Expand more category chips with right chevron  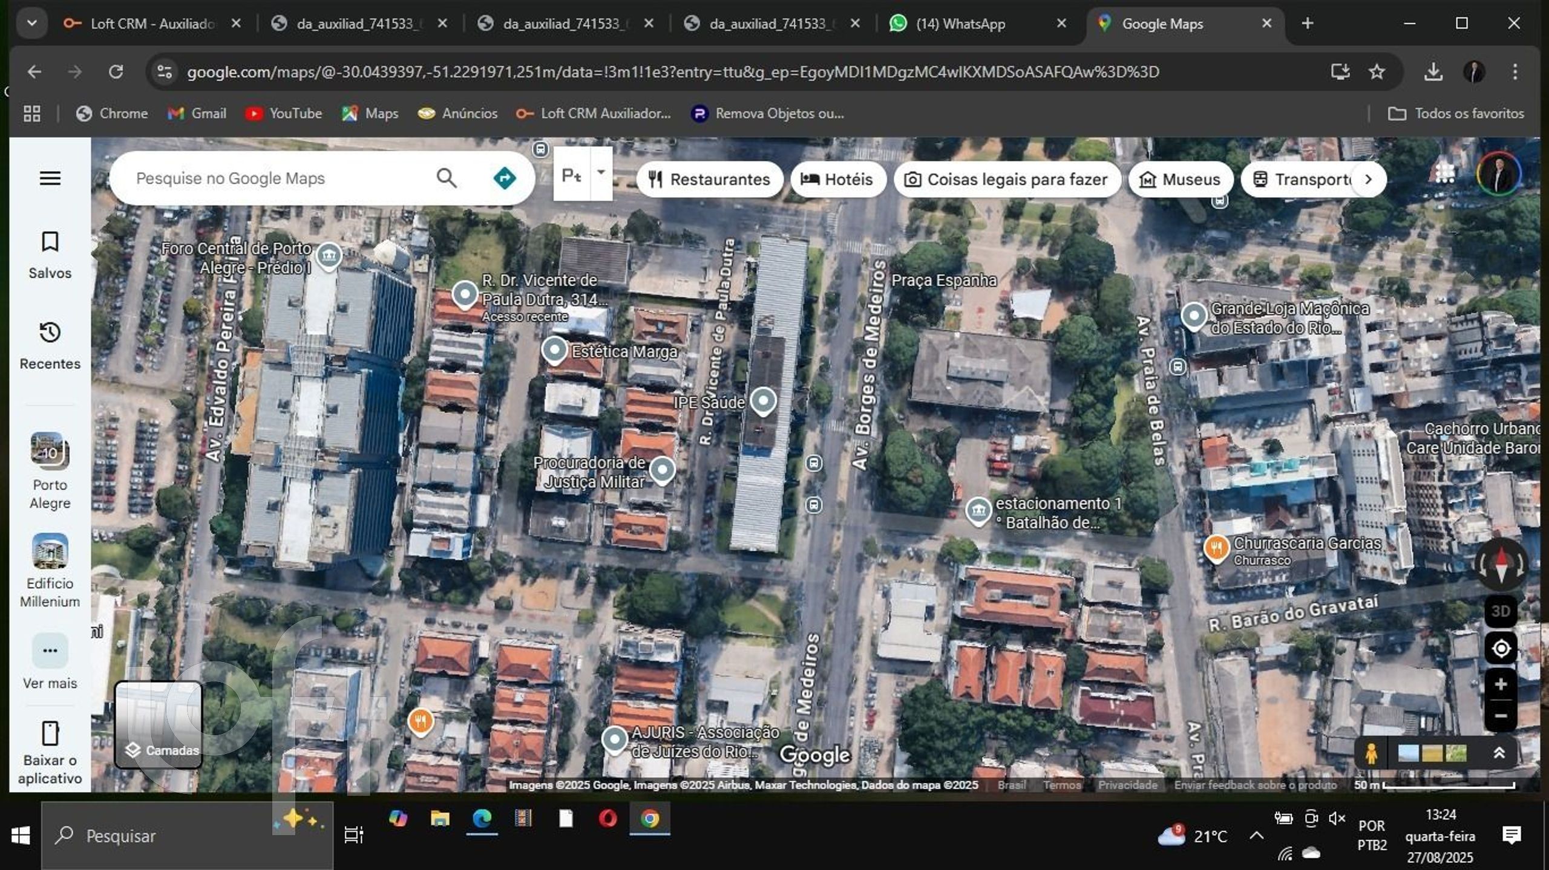[1368, 179]
